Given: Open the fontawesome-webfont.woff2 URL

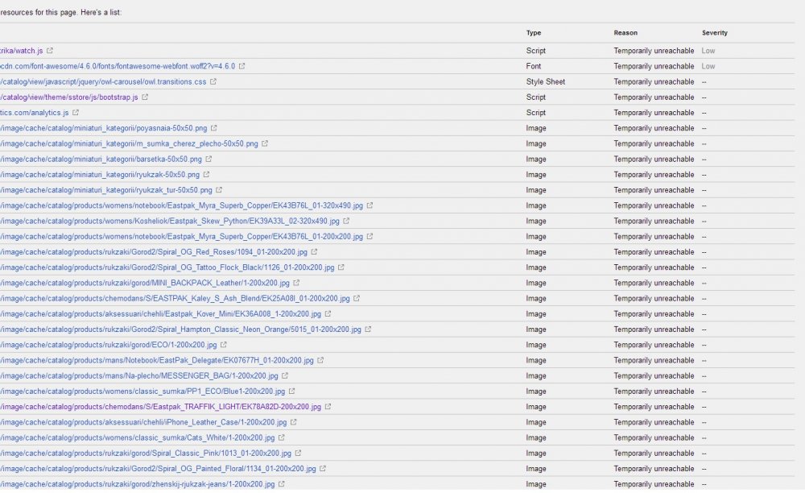Looking at the screenshot, I should 118,66.
